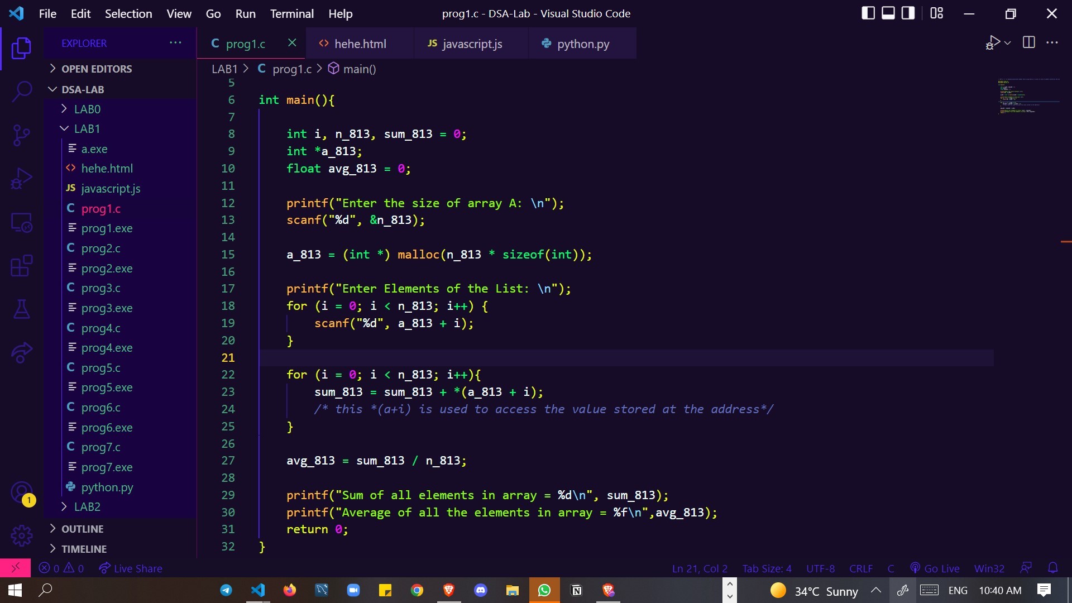Click the Manage gear icon
The height and width of the screenshot is (603, 1072).
[x=21, y=535]
